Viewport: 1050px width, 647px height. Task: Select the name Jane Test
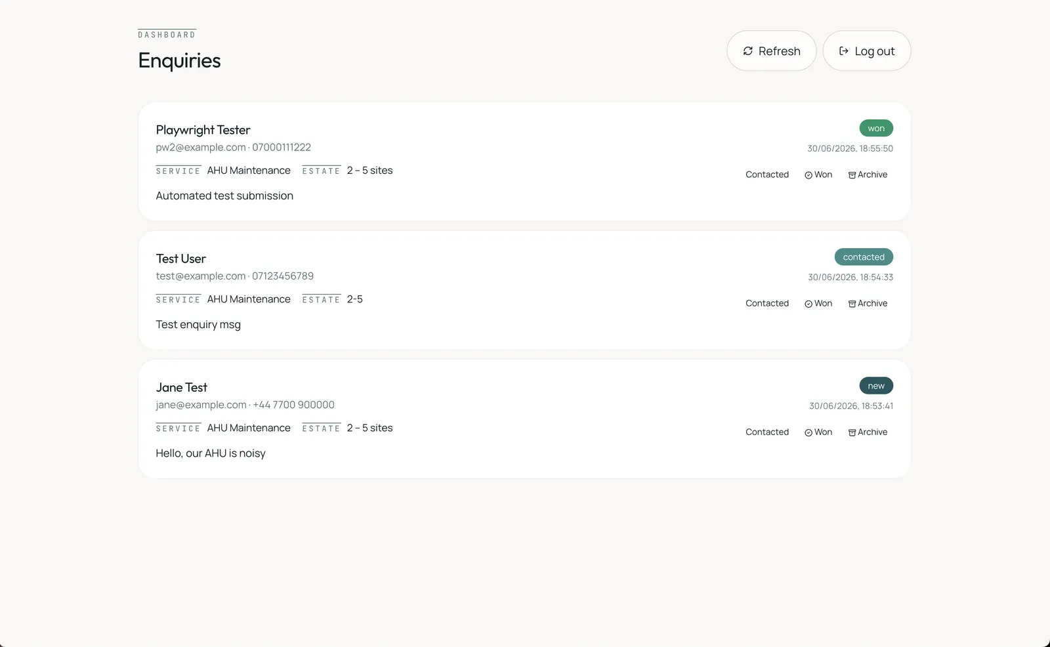tap(181, 387)
